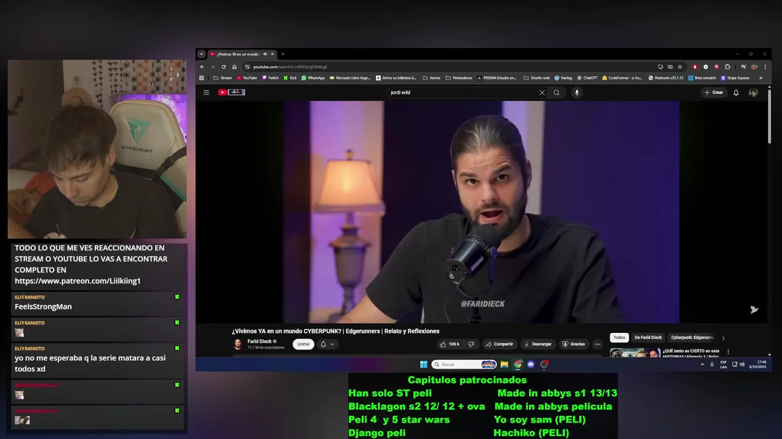Image resolution: width=782 pixels, height=439 pixels.
Task: Open ESP LAA language indicator
Action: click(723, 365)
